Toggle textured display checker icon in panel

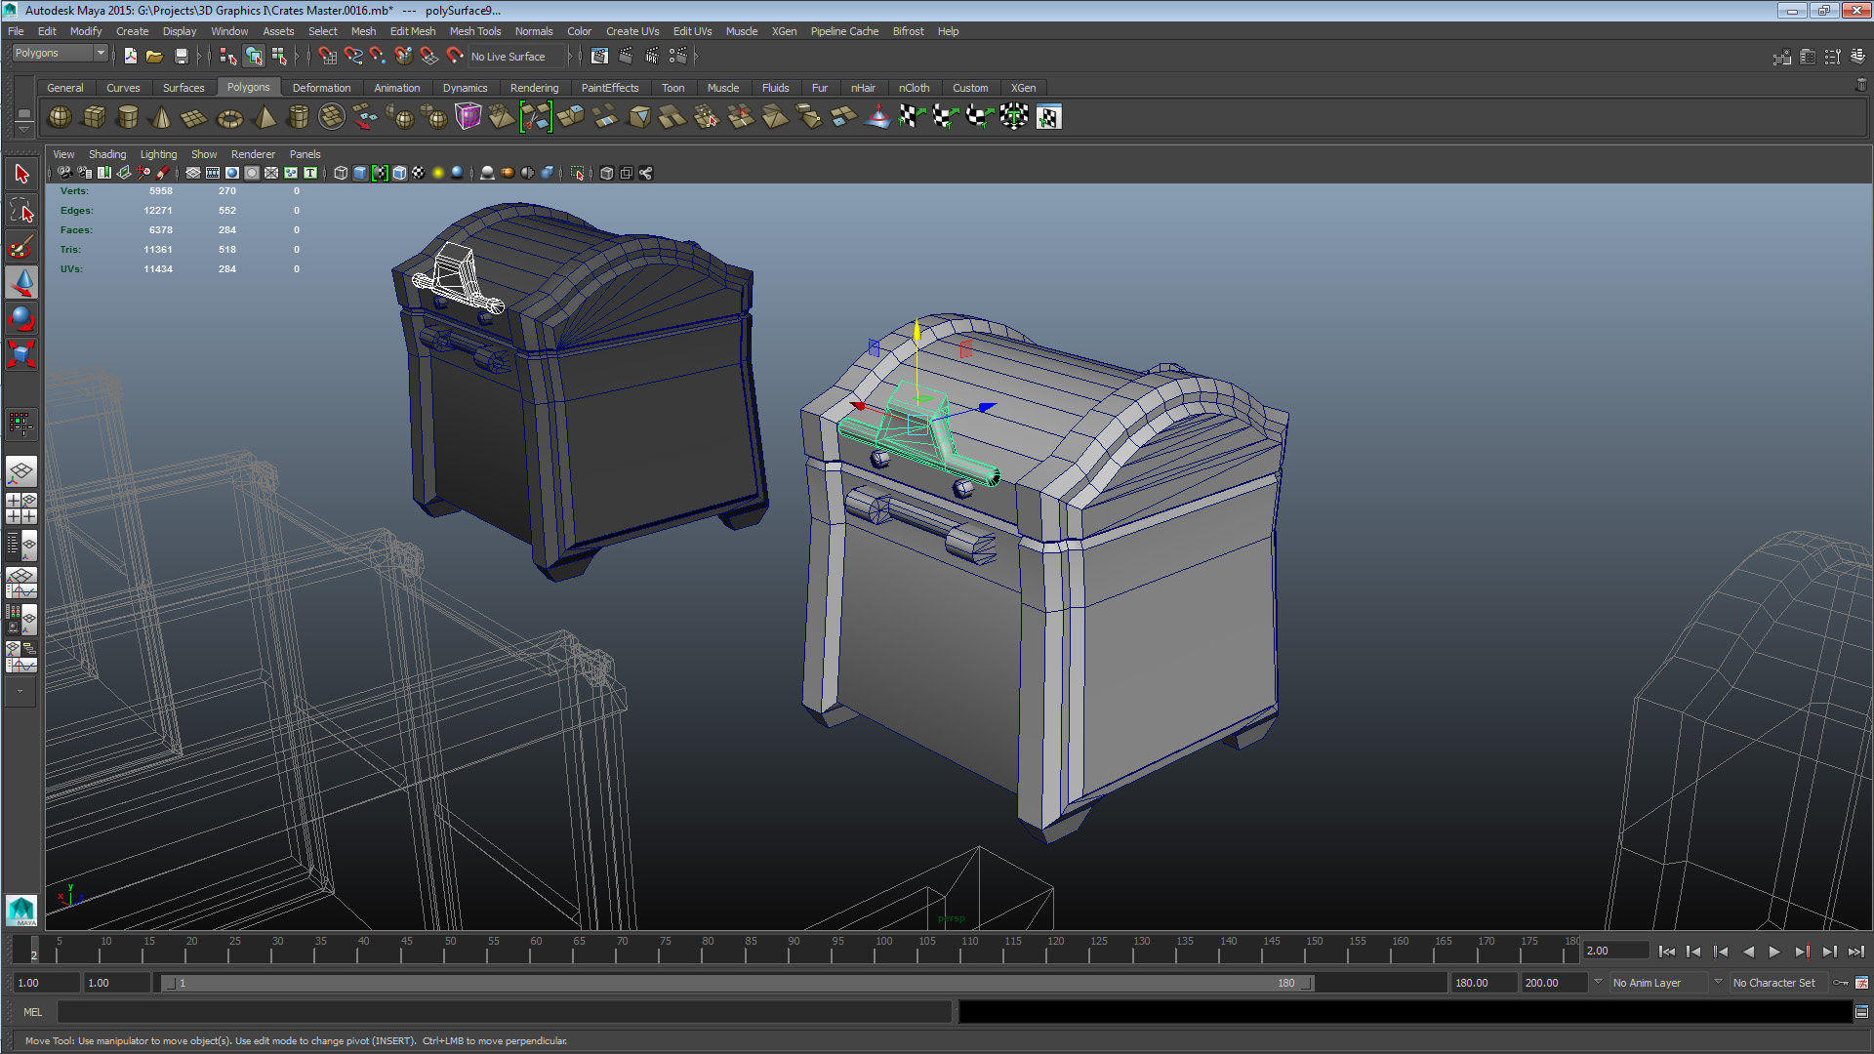point(419,173)
